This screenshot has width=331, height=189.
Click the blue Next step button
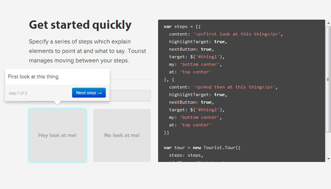point(89,93)
